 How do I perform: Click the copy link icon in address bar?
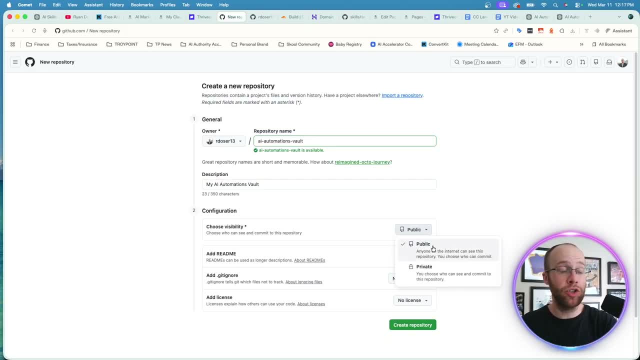tap(505, 30)
